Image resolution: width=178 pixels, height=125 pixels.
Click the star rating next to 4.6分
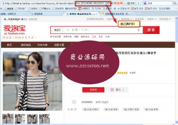pos(122,73)
